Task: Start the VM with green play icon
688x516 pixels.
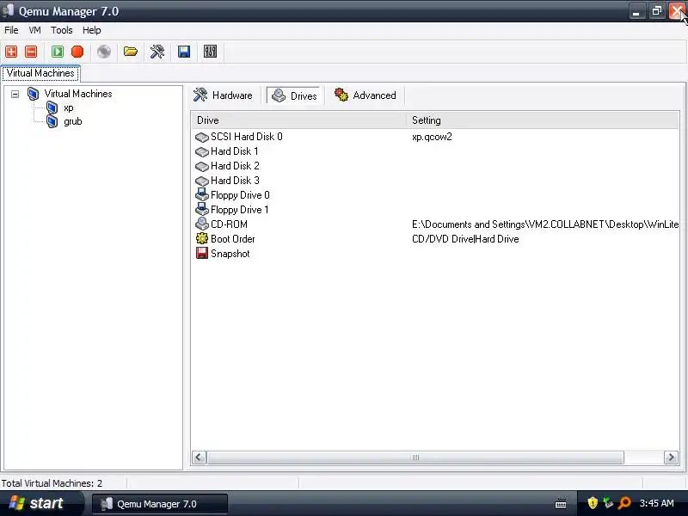Action: tap(58, 52)
